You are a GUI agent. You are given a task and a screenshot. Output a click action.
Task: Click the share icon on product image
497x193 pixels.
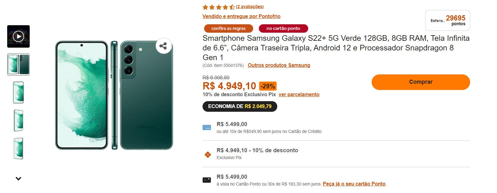pos(163,46)
